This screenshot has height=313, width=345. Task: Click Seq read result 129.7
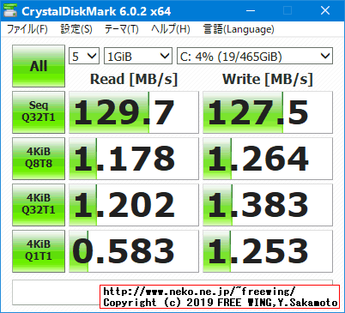(134, 112)
